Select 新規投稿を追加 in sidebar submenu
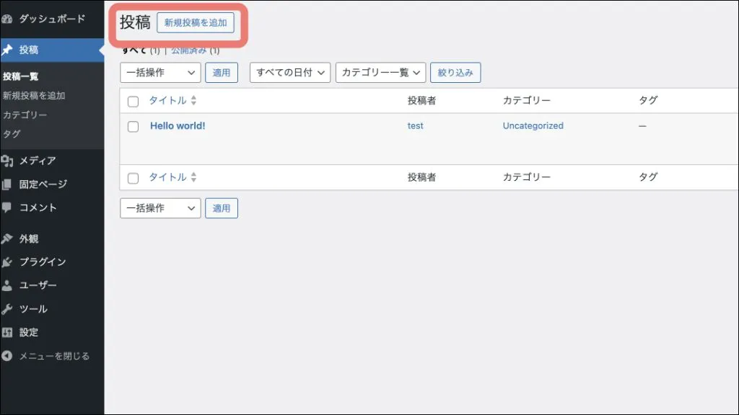This screenshot has width=739, height=415. pyautogui.click(x=34, y=96)
